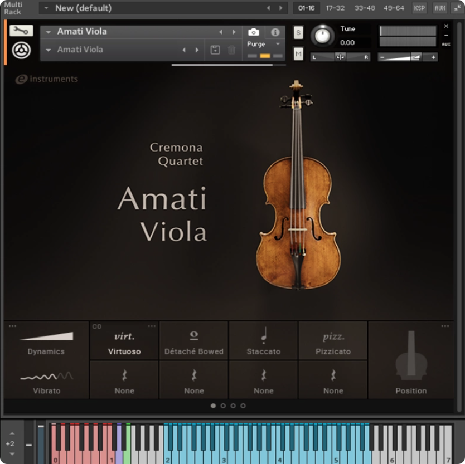Open Dynamics panel options (three dots)
This screenshot has width=465, height=464.
[x=12, y=326]
